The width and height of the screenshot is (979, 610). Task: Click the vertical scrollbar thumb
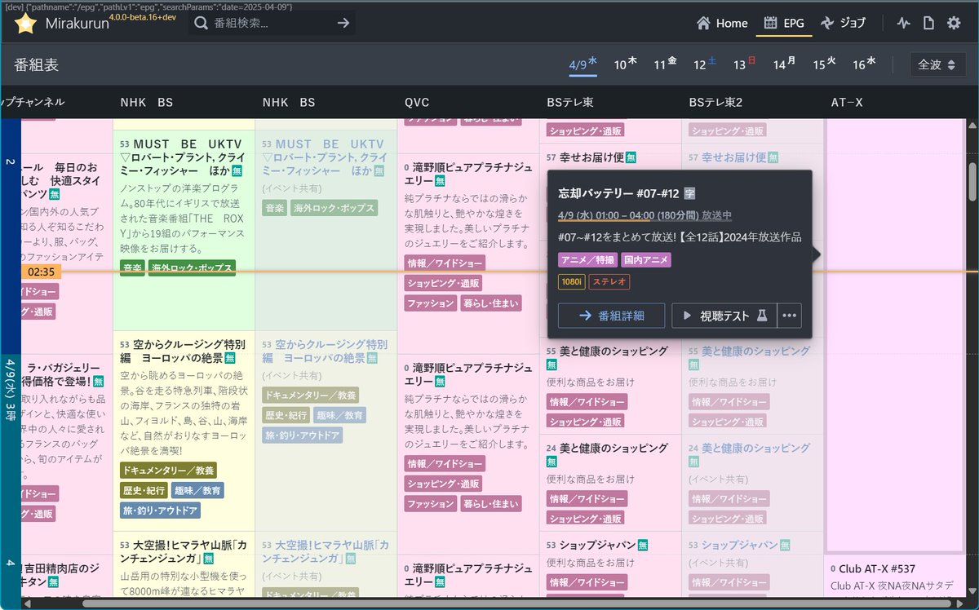(972, 181)
